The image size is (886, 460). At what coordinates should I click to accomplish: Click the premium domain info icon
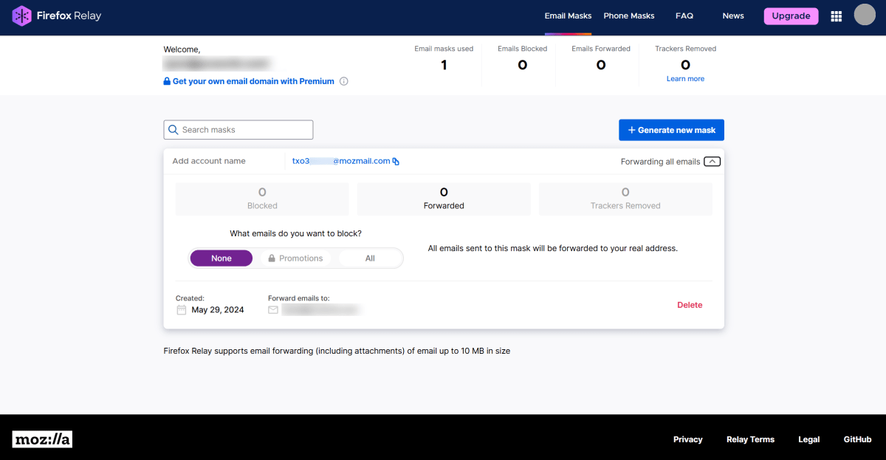click(344, 81)
